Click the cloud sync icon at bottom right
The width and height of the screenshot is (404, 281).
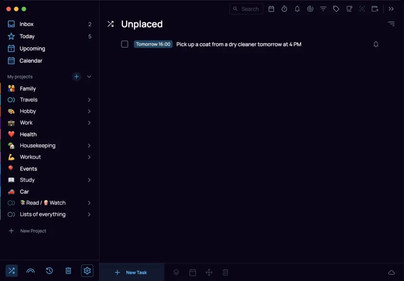coord(392,272)
